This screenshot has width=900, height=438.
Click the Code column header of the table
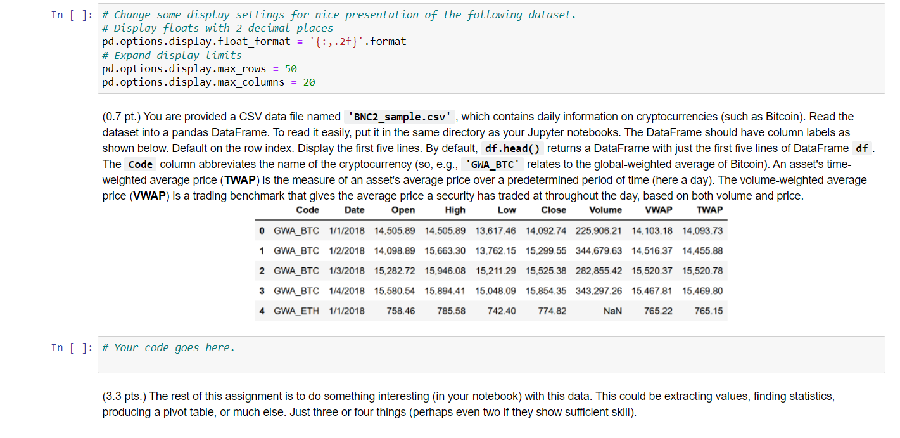click(307, 210)
